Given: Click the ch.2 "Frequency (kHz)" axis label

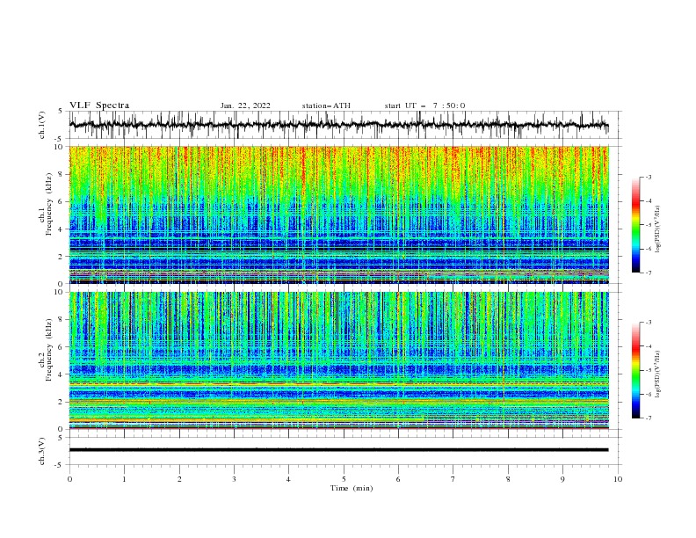Looking at the screenshot, I should (x=49, y=349).
